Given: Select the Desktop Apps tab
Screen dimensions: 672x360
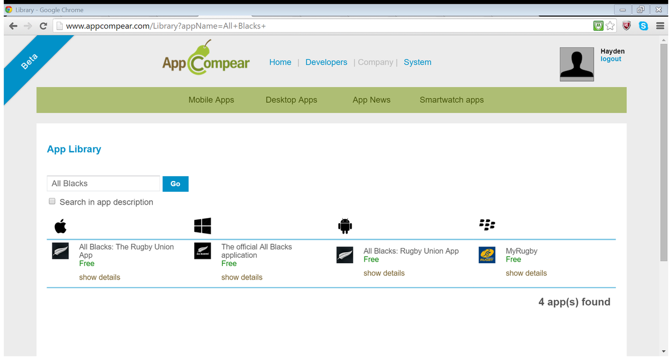Looking at the screenshot, I should tap(291, 100).
